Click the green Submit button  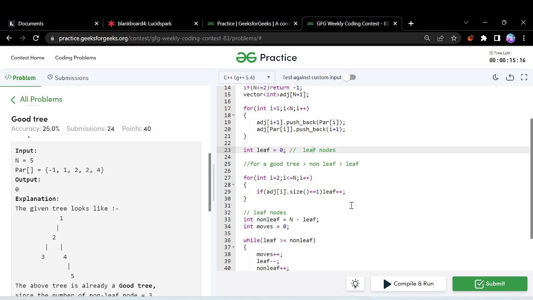490,284
